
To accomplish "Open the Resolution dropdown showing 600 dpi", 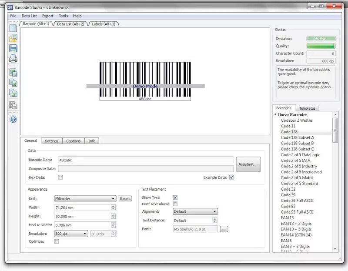I will [x=71, y=234].
